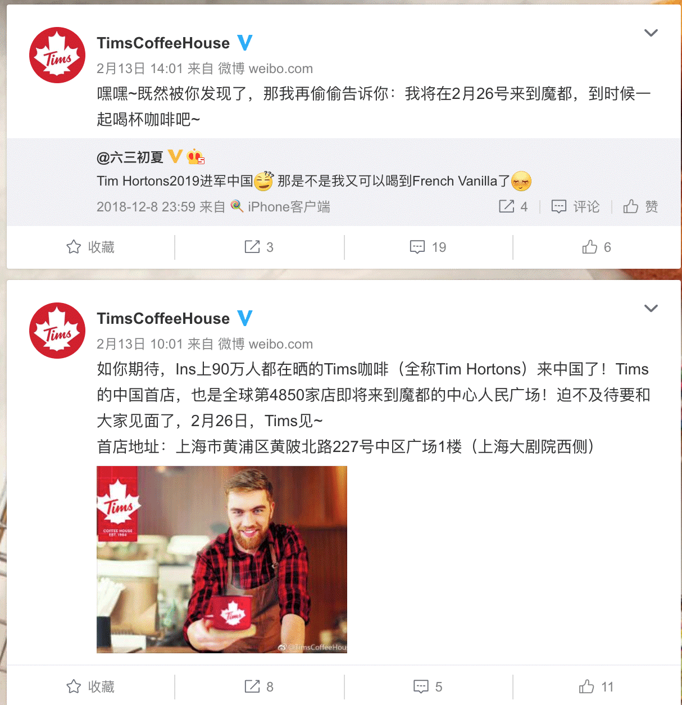Favorite the first post with the star icon
This screenshot has height=705, width=682.
(x=90, y=247)
